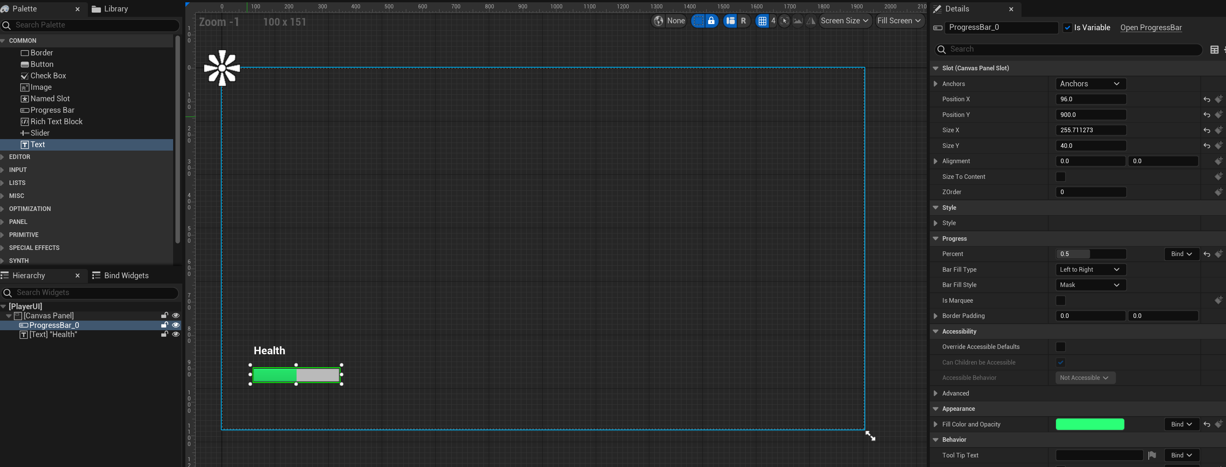Reset Position X to default arrow
Image resolution: width=1226 pixels, height=467 pixels.
(1207, 99)
